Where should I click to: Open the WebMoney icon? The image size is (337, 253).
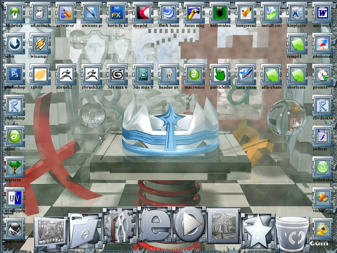tap(322, 229)
